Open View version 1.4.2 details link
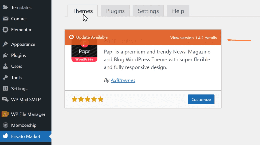Viewport: 260px width, 145px height. point(194,38)
